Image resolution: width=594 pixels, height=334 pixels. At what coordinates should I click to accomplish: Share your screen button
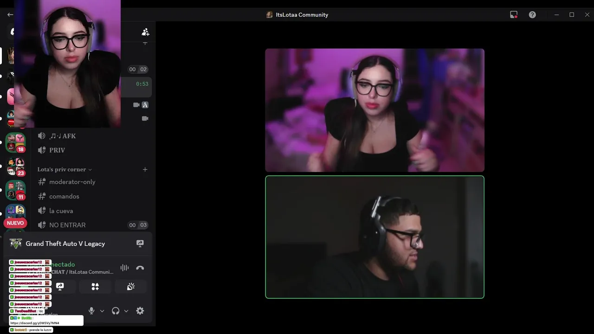pos(60,287)
